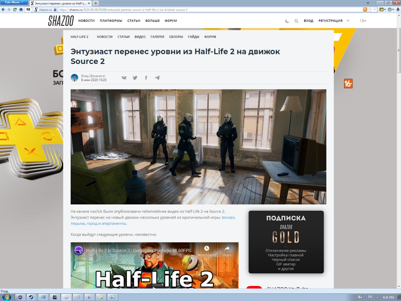Image resolution: width=401 pixels, height=301 pixels.
Task: Select the Видео tab in Half-Life 2 section
Action: 140,37
